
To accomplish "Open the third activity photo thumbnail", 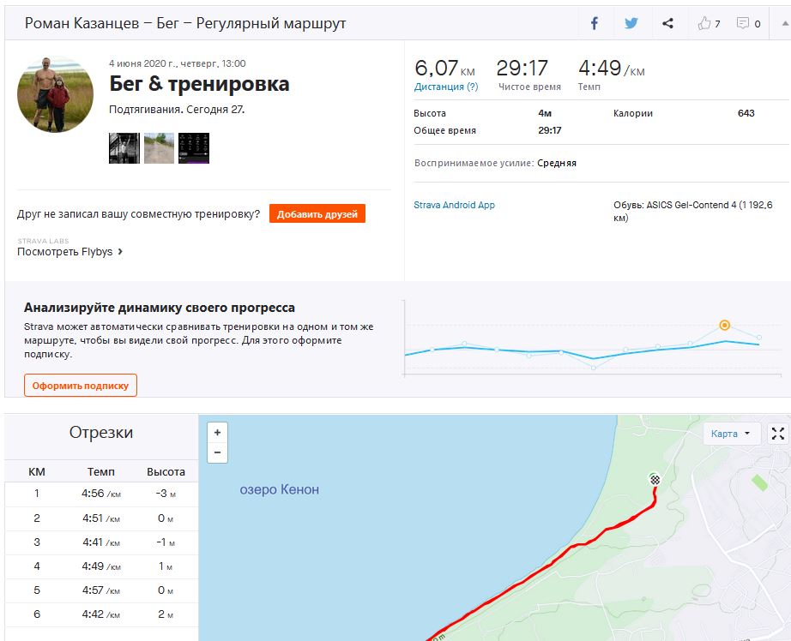I will pos(194,148).
